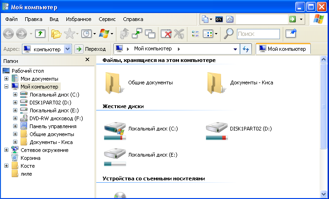Toggle the Folders pane toolbar icon

pyautogui.click(x=56, y=34)
